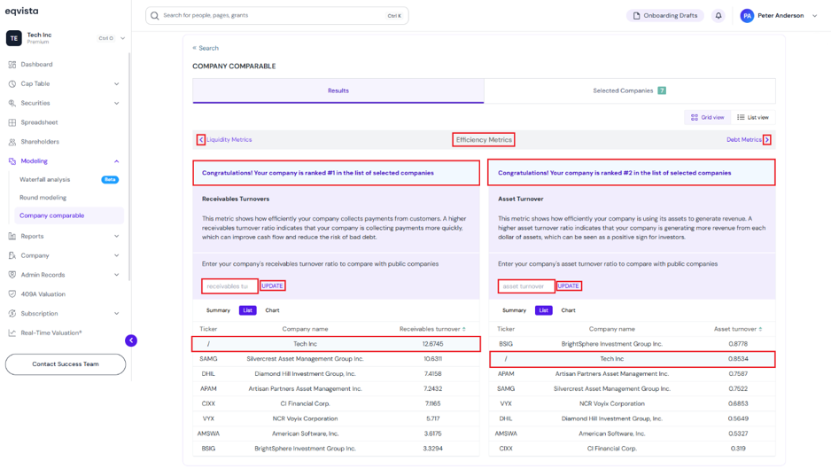This screenshot has height=469, width=831.
Task: Click UPDATE for receivables turnover
Action: click(272, 286)
